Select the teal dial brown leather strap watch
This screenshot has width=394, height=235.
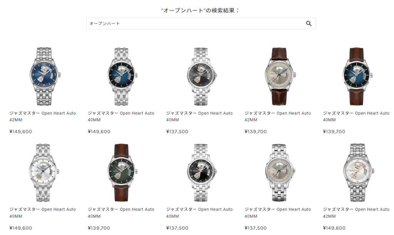pyautogui.click(x=357, y=76)
